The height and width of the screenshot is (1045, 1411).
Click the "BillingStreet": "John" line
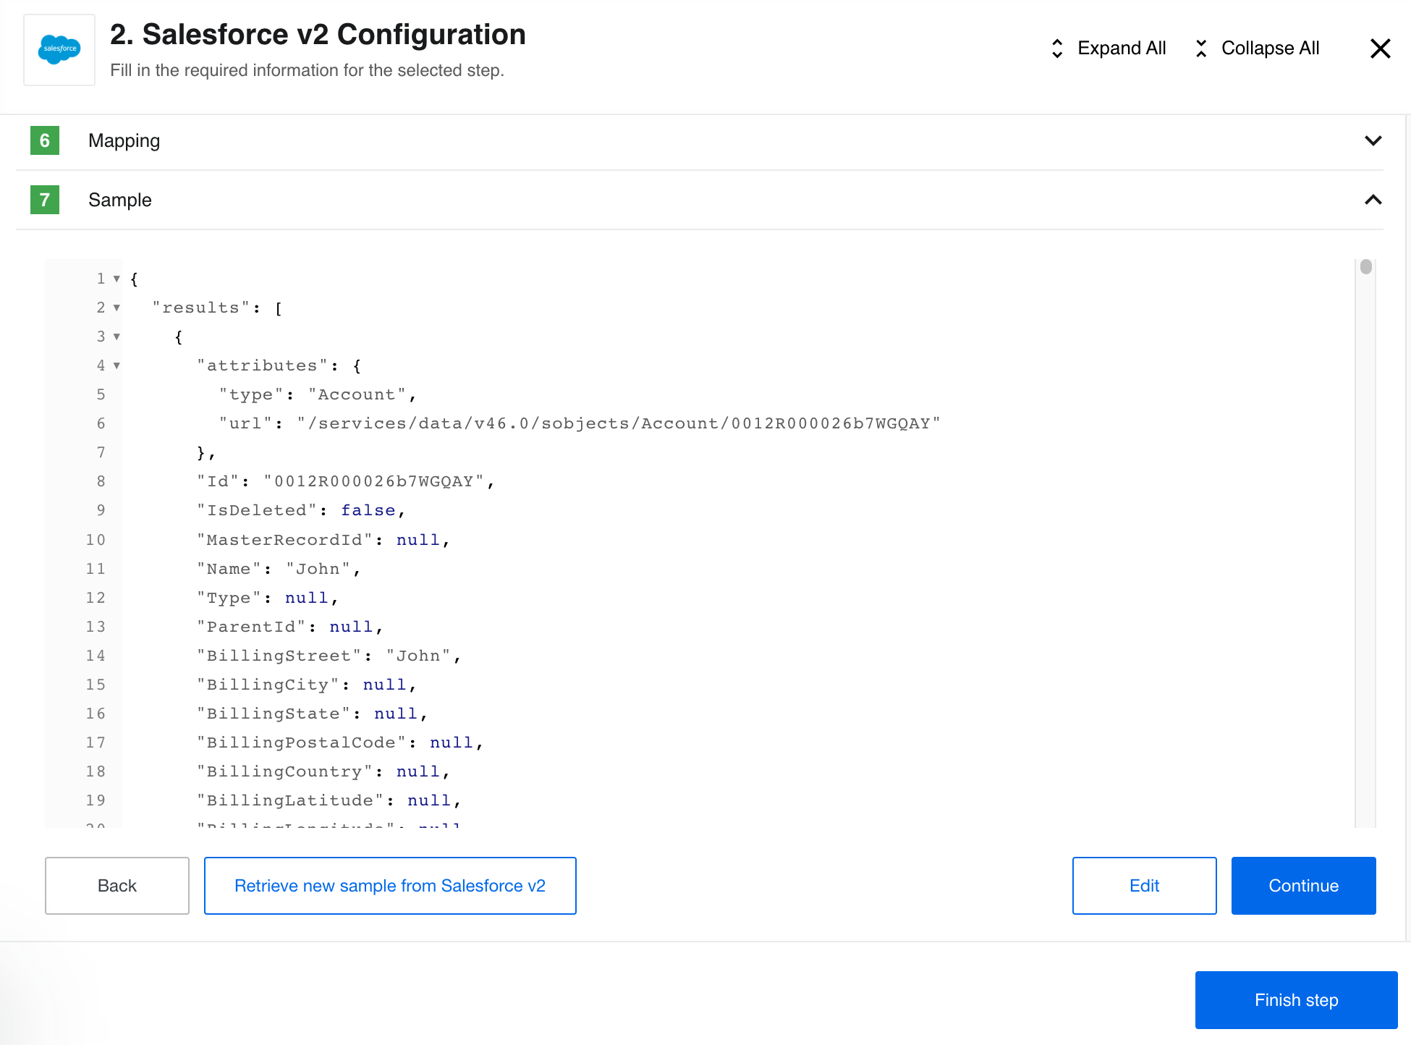coord(329,656)
